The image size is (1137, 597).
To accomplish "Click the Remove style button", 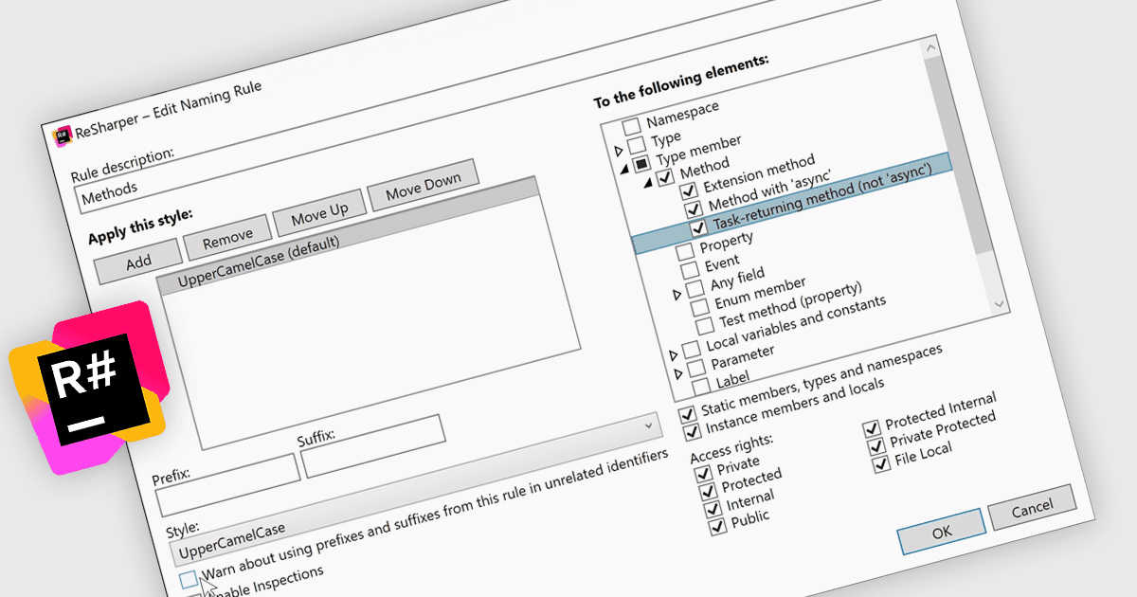I will coord(227,237).
